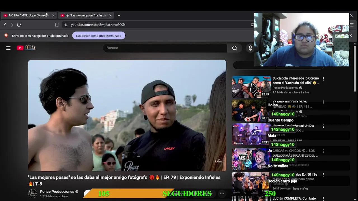View site information icon in address bar

tap(66, 25)
